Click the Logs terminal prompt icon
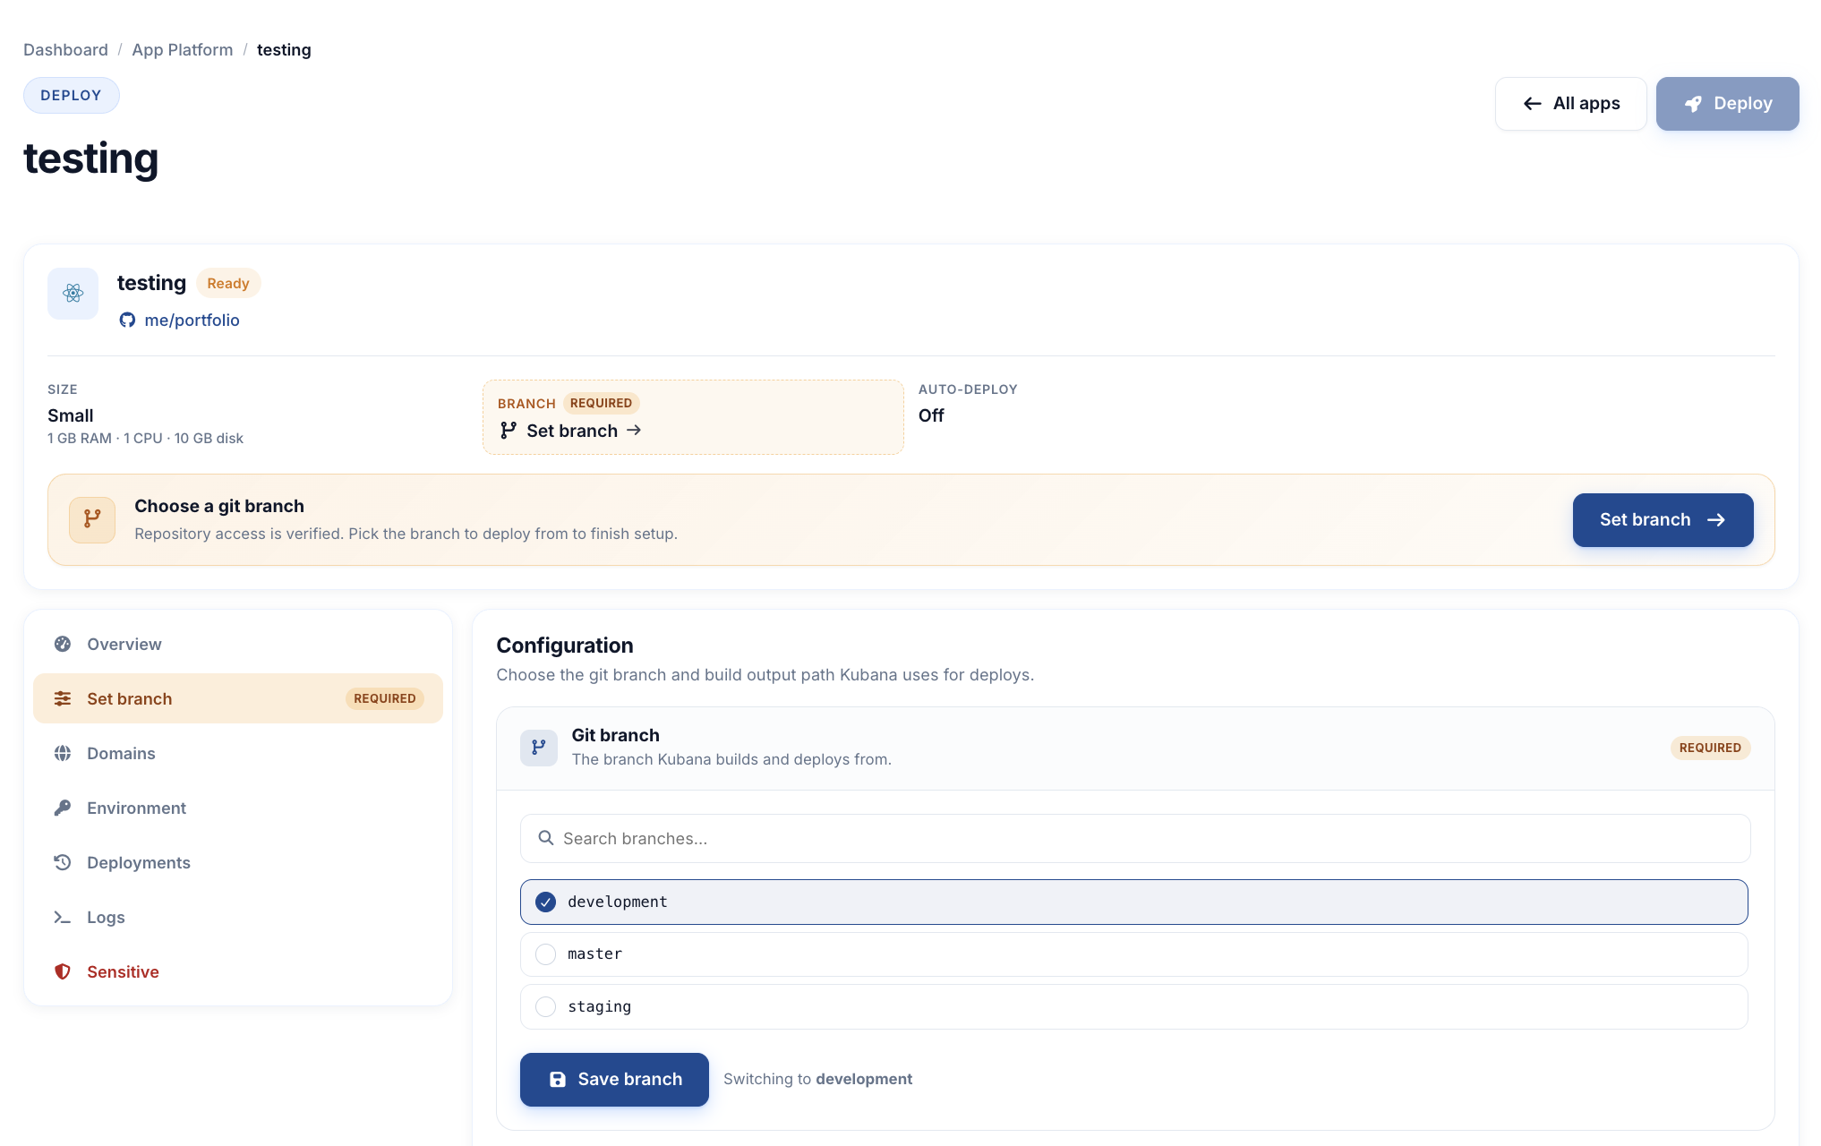 (63, 917)
